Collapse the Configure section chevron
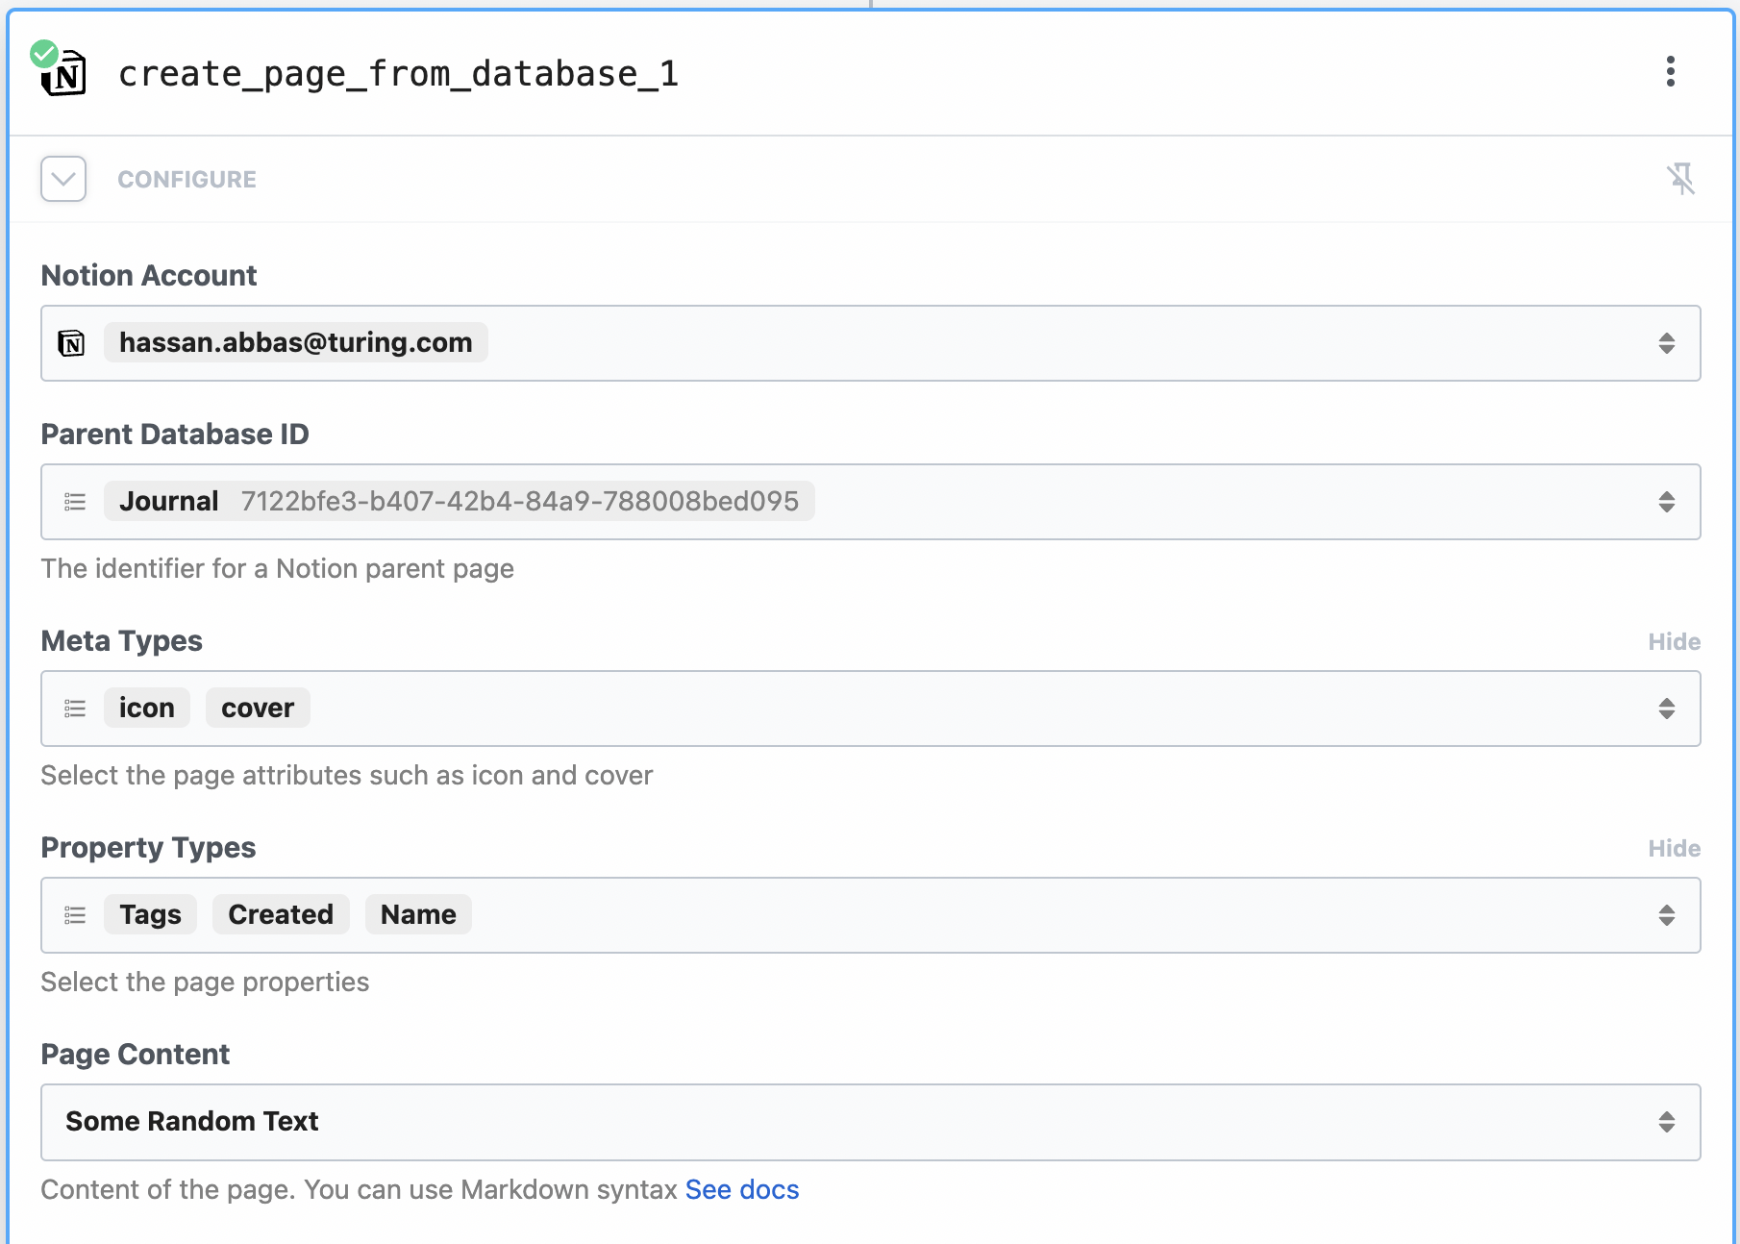The image size is (1740, 1244). coord(63,179)
